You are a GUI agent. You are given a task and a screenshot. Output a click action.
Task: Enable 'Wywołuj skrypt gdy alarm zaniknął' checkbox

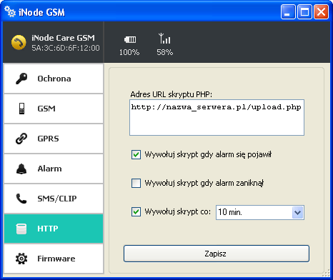pos(136,184)
